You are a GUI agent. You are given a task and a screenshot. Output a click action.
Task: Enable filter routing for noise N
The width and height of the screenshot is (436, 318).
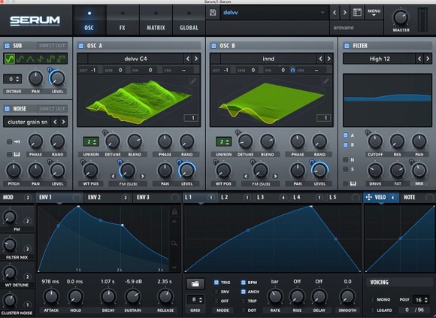click(346, 160)
